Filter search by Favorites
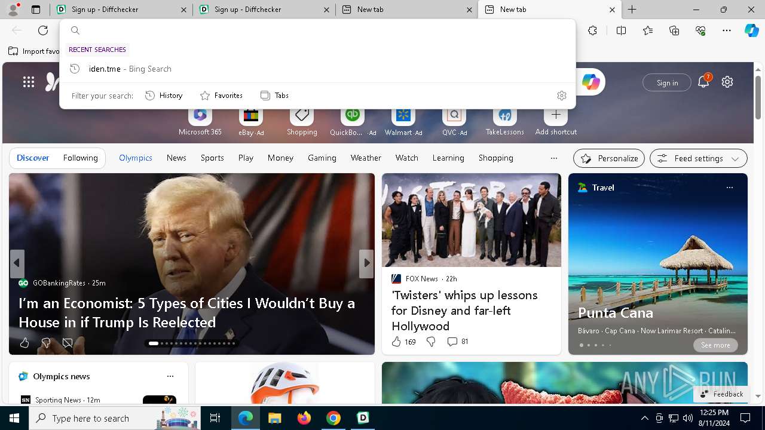The height and width of the screenshot is (430, 765). coord(221,96)
